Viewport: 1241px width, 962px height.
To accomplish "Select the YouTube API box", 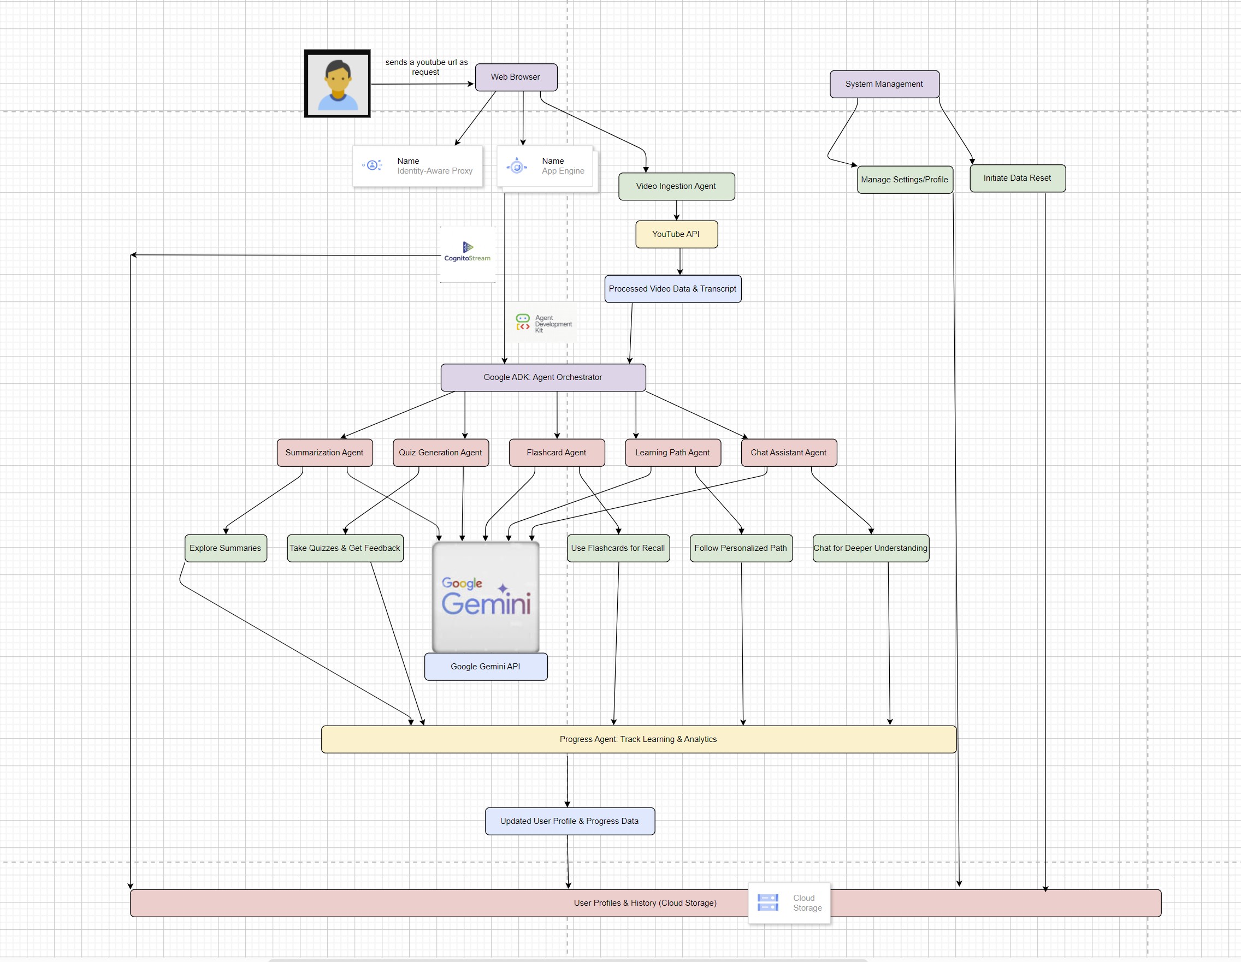I will tap(676, 234).
